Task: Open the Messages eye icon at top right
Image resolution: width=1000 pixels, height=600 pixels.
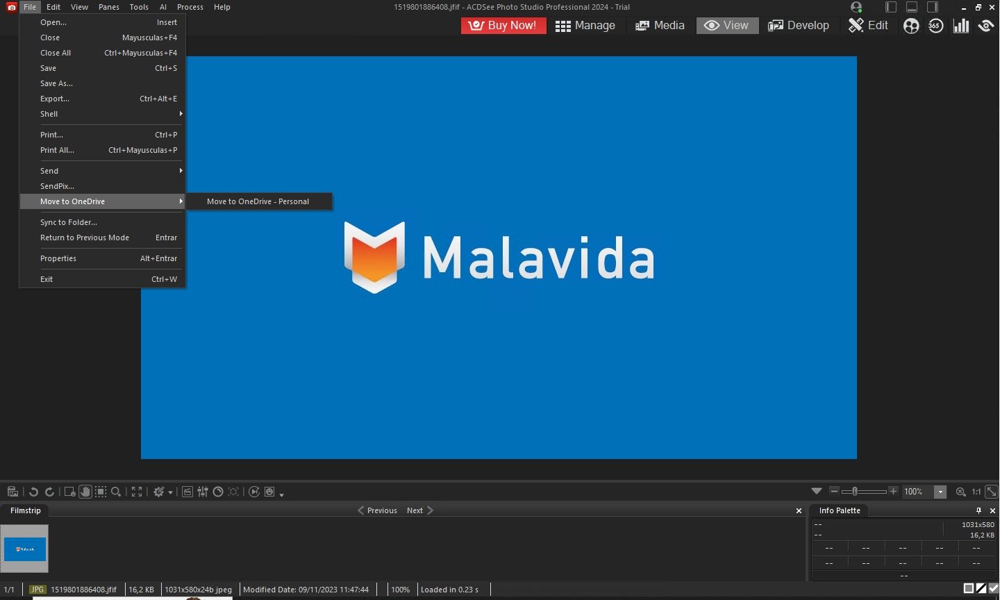Action: tap(986, 26)
